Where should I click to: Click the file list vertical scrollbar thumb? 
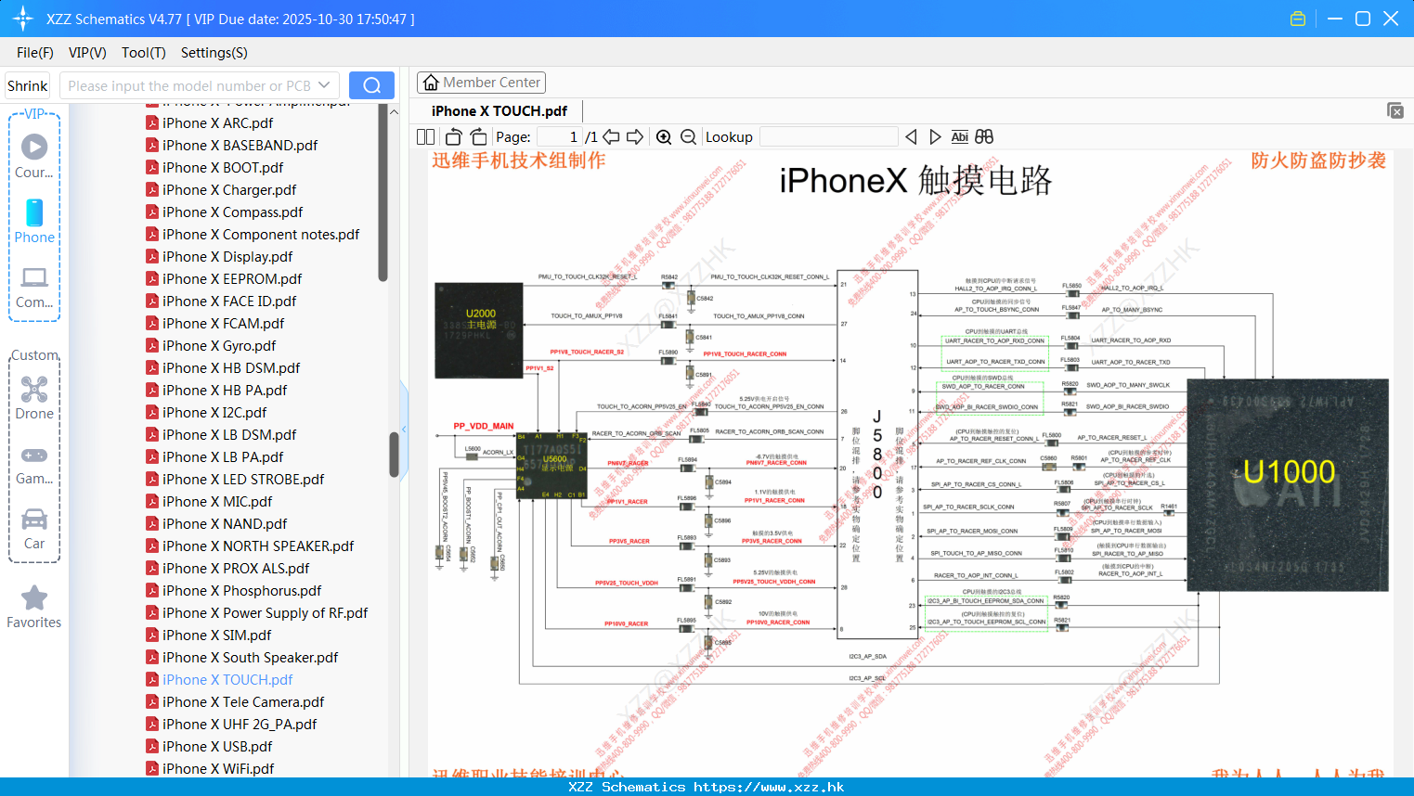click(394, 455)
